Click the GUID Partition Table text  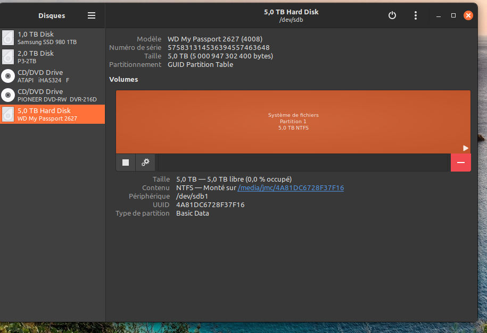pyautogui.click(x=200, y=64)
